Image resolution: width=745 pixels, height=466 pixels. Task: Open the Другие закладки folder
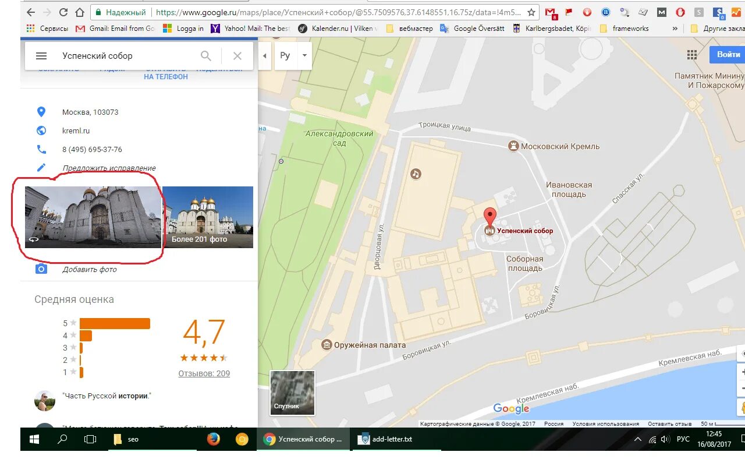click(716, 28)
